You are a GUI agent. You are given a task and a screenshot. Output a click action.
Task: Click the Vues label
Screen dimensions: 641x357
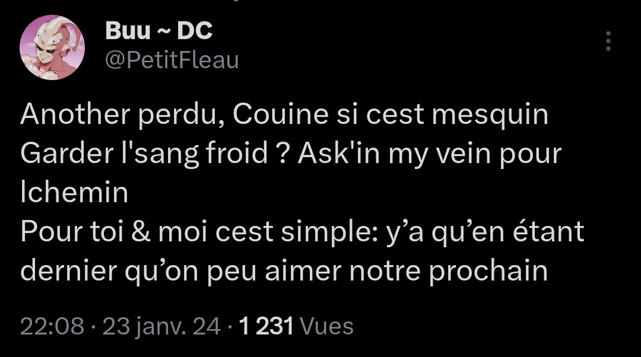pyautogui.click(x=326, y=326)
